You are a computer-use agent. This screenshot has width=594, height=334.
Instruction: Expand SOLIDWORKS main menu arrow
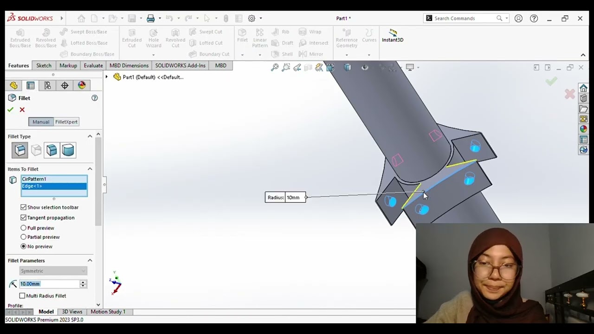pyautogui.click(x=62, y=19)
